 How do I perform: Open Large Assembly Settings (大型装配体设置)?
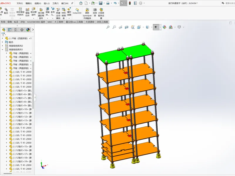(x=101, y=13)
